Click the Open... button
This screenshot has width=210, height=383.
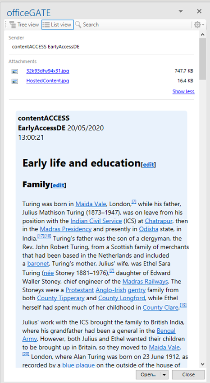[148, 374]
